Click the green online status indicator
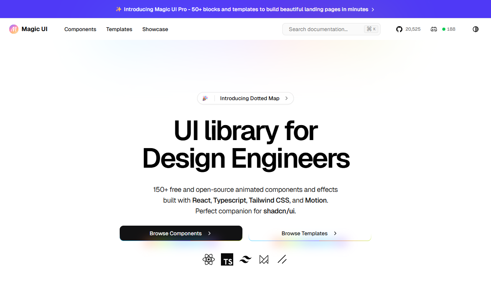 pyautogui.click(x=444, y=29)
